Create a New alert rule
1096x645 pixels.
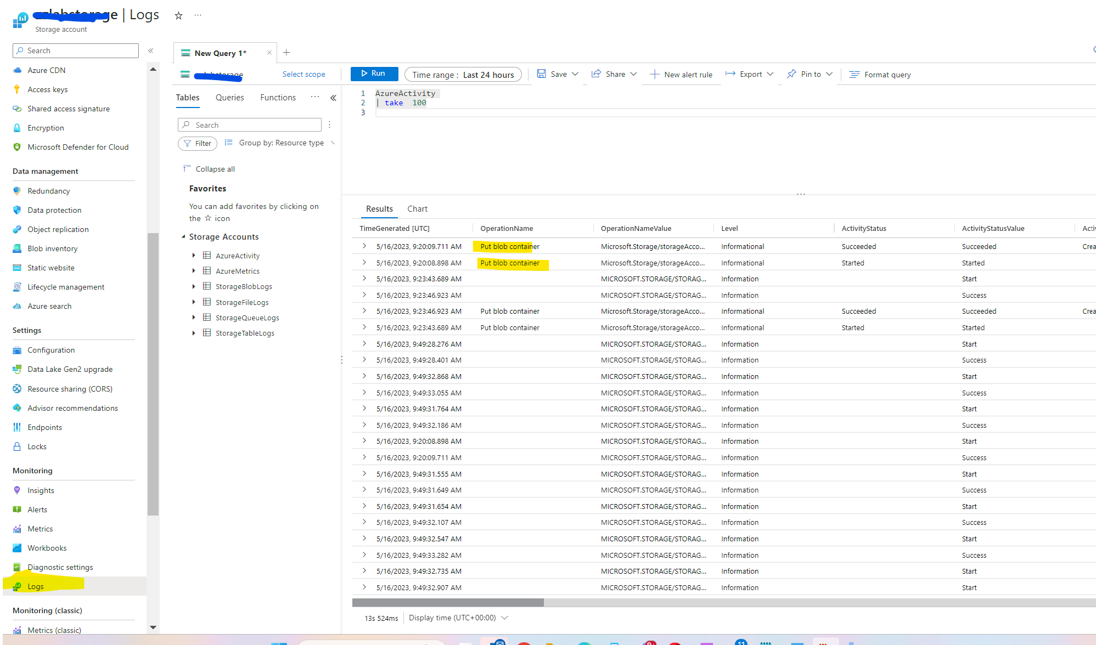[x=681, y=75]
